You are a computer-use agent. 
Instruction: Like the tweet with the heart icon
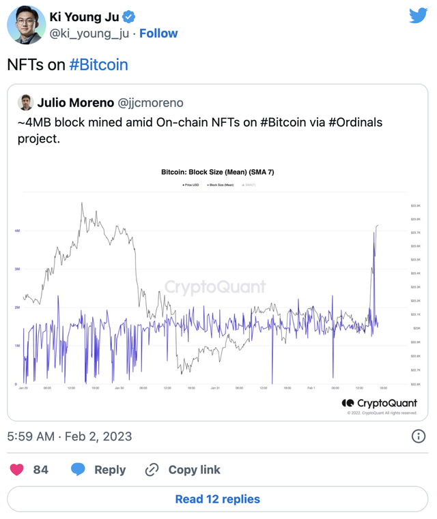pos(16,469)
